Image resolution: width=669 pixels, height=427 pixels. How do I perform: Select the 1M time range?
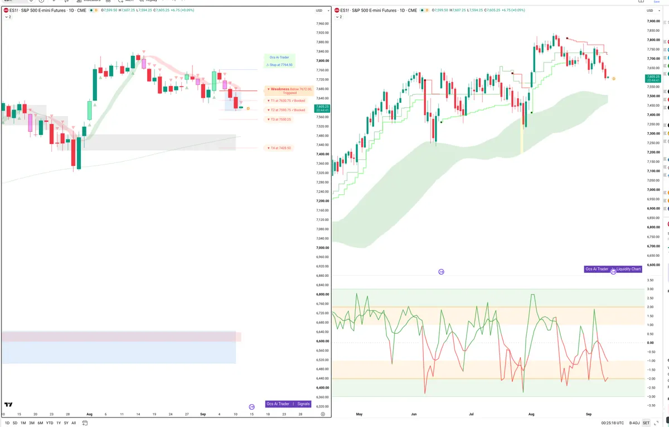tap(23, 423)
